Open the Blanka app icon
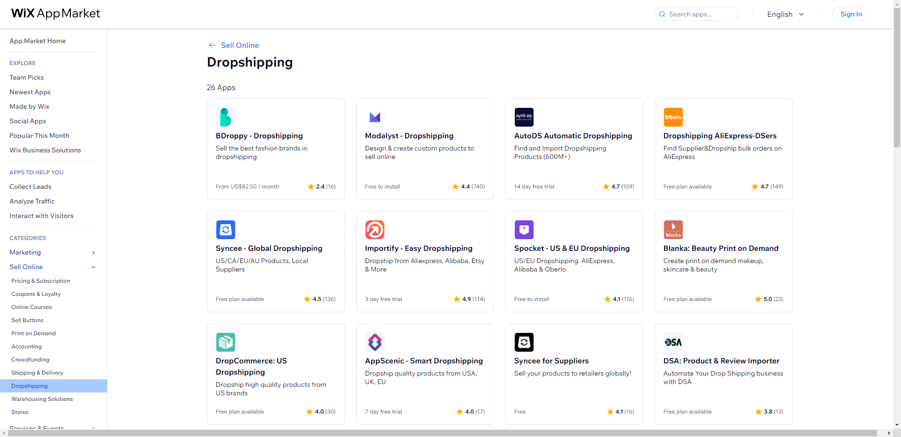Image resolution: width=901 pixels, height=437 pixels. 673,230
